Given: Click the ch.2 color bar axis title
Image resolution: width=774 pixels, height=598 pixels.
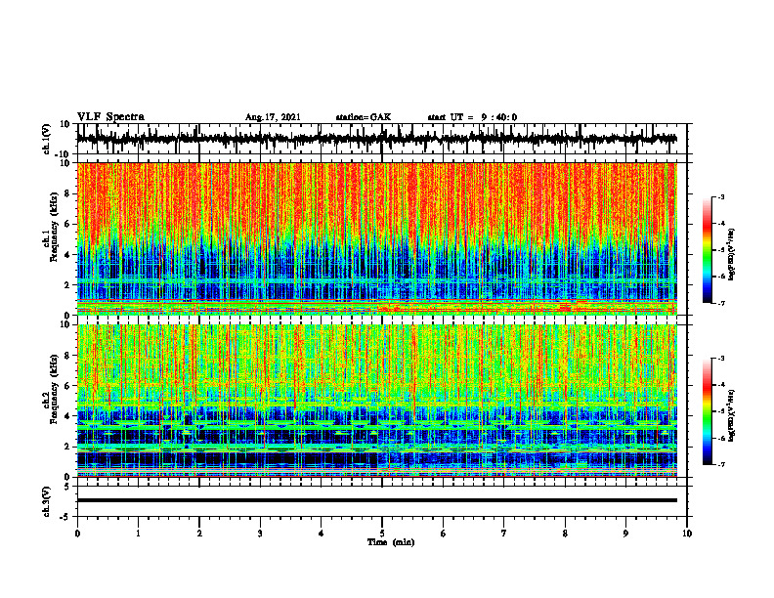Looking at the screenshot, I should click(x=731, y=414).
